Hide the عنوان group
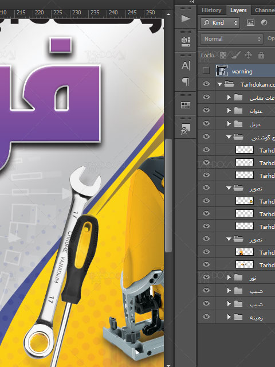This screenshot has height=367, width=275. [x=206, y=110]
